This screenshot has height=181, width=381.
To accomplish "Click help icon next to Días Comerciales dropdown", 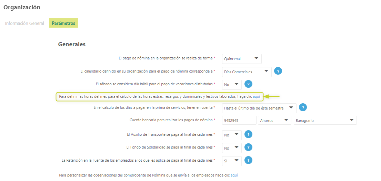I will tap(278, 71).
